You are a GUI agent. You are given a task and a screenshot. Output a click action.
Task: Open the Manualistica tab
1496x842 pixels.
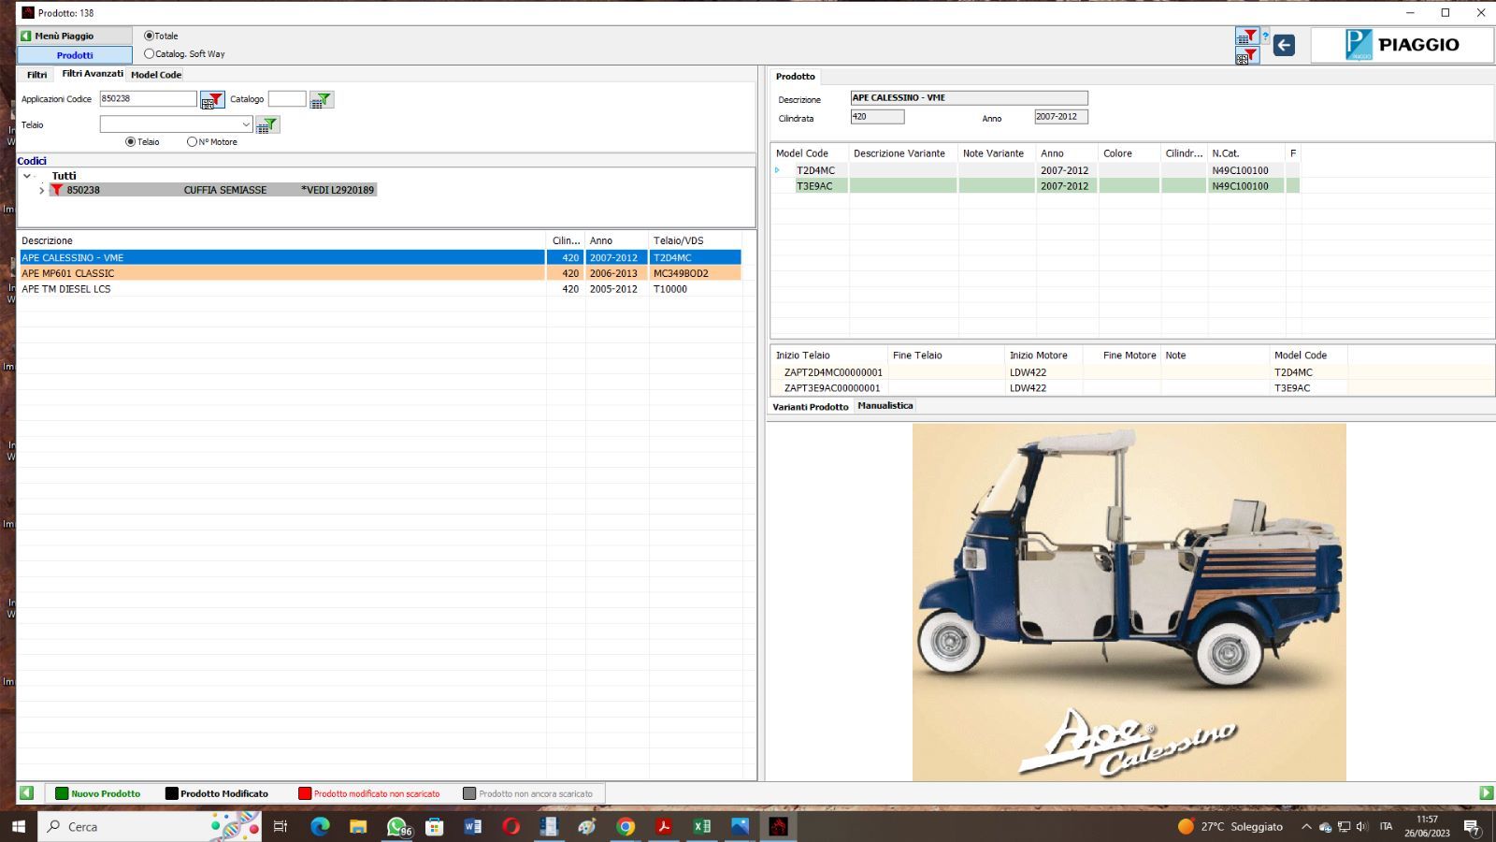tap(885, 406)
